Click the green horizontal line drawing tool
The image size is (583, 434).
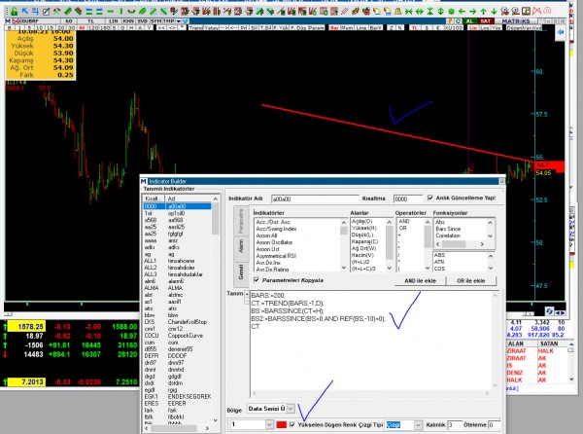[111, 11]
